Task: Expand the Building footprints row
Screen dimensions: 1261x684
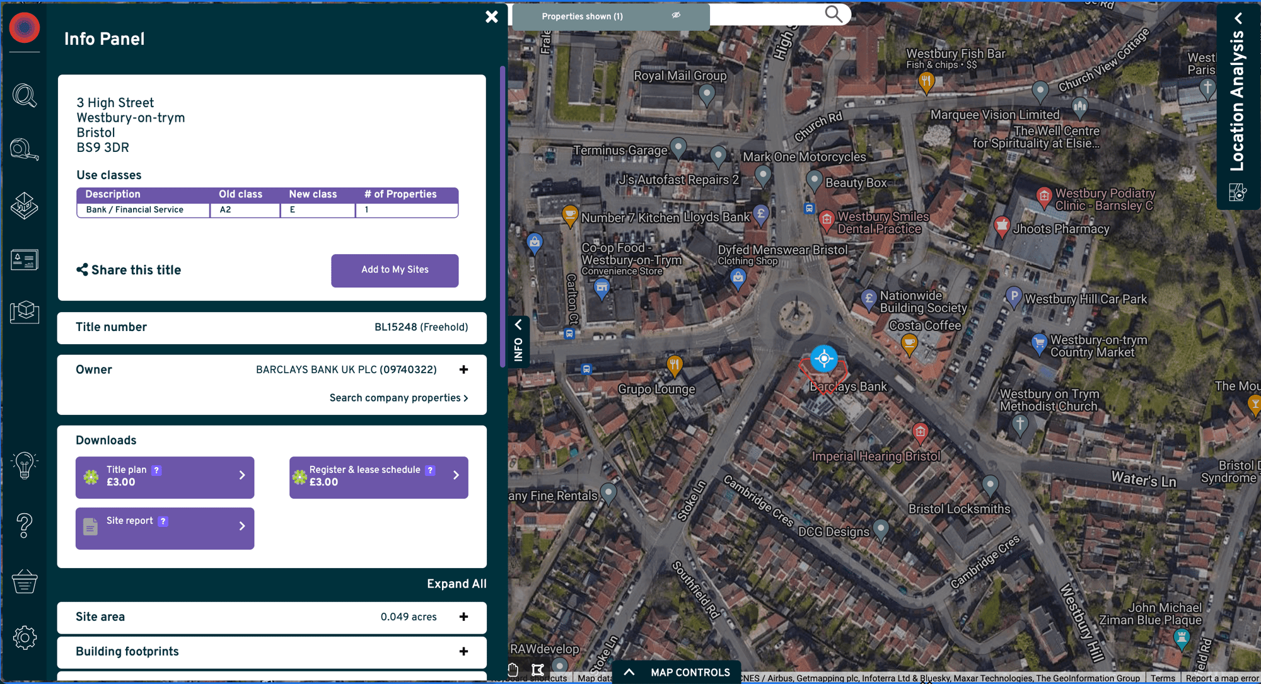Action: tap(464, 652)
